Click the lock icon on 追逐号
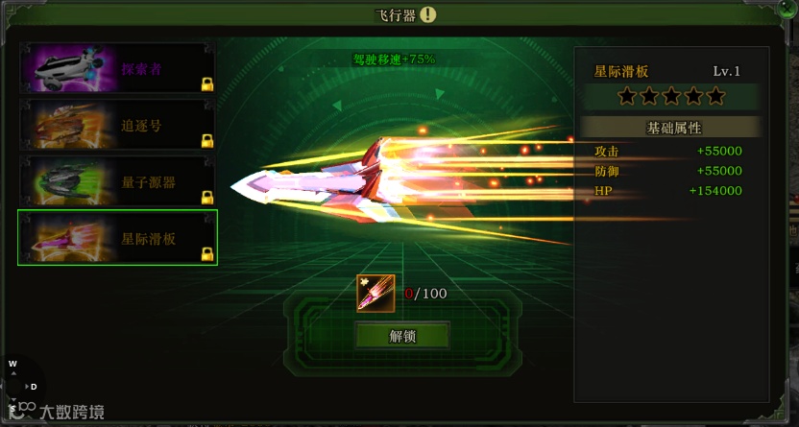Screen dimensions: 799x427 pyautogui.click(x=206, y=141)
